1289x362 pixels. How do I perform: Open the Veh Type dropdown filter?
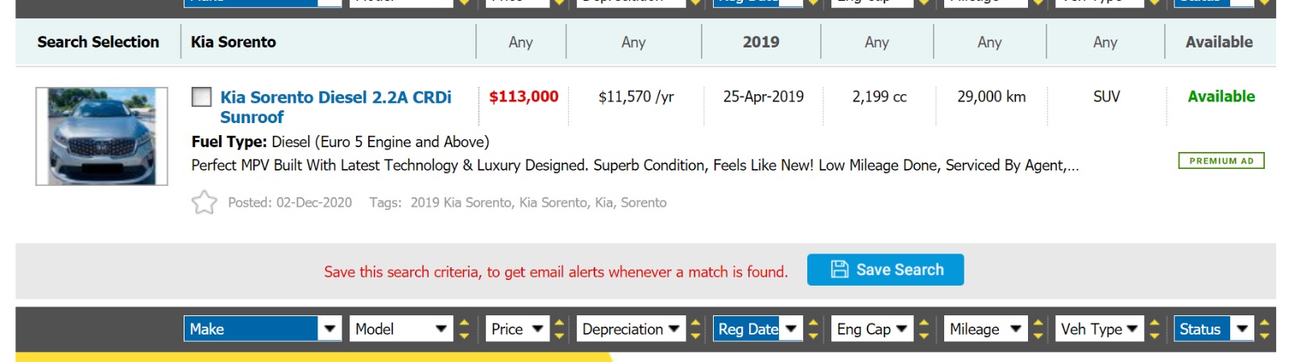1099,329
